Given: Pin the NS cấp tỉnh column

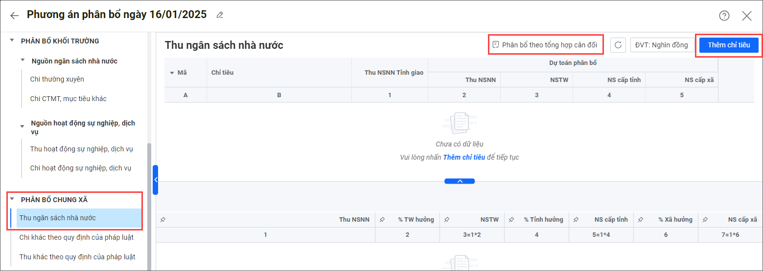Looking at the screenshot, I should click(x=576, y=220).
